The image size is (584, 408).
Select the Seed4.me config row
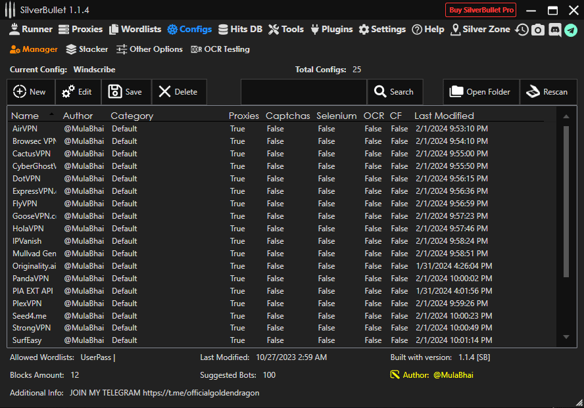(x=283, y=316)
